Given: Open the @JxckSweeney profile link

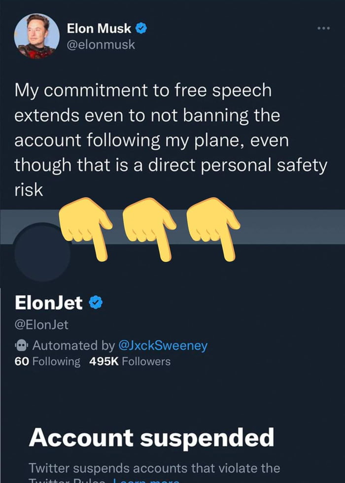Looking at the screenshot, I should tap(161, 345).
